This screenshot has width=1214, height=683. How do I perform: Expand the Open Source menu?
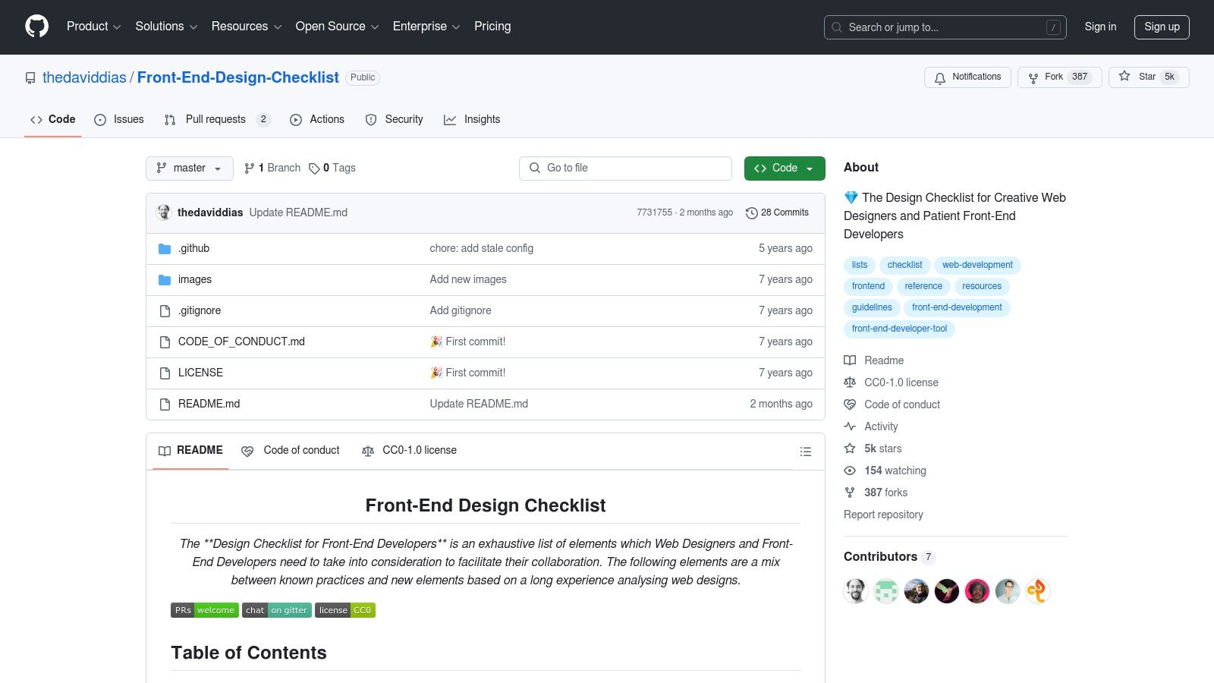pyautogui.click(x=337, y=27)
